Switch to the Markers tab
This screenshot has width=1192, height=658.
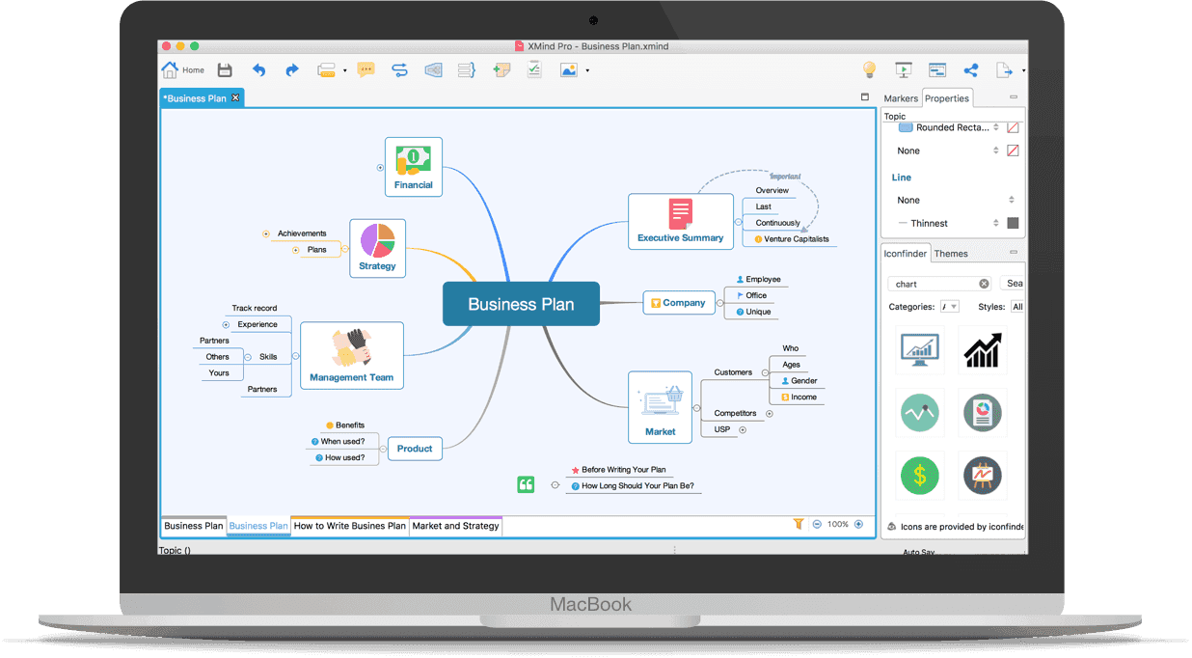click(901, 98)
